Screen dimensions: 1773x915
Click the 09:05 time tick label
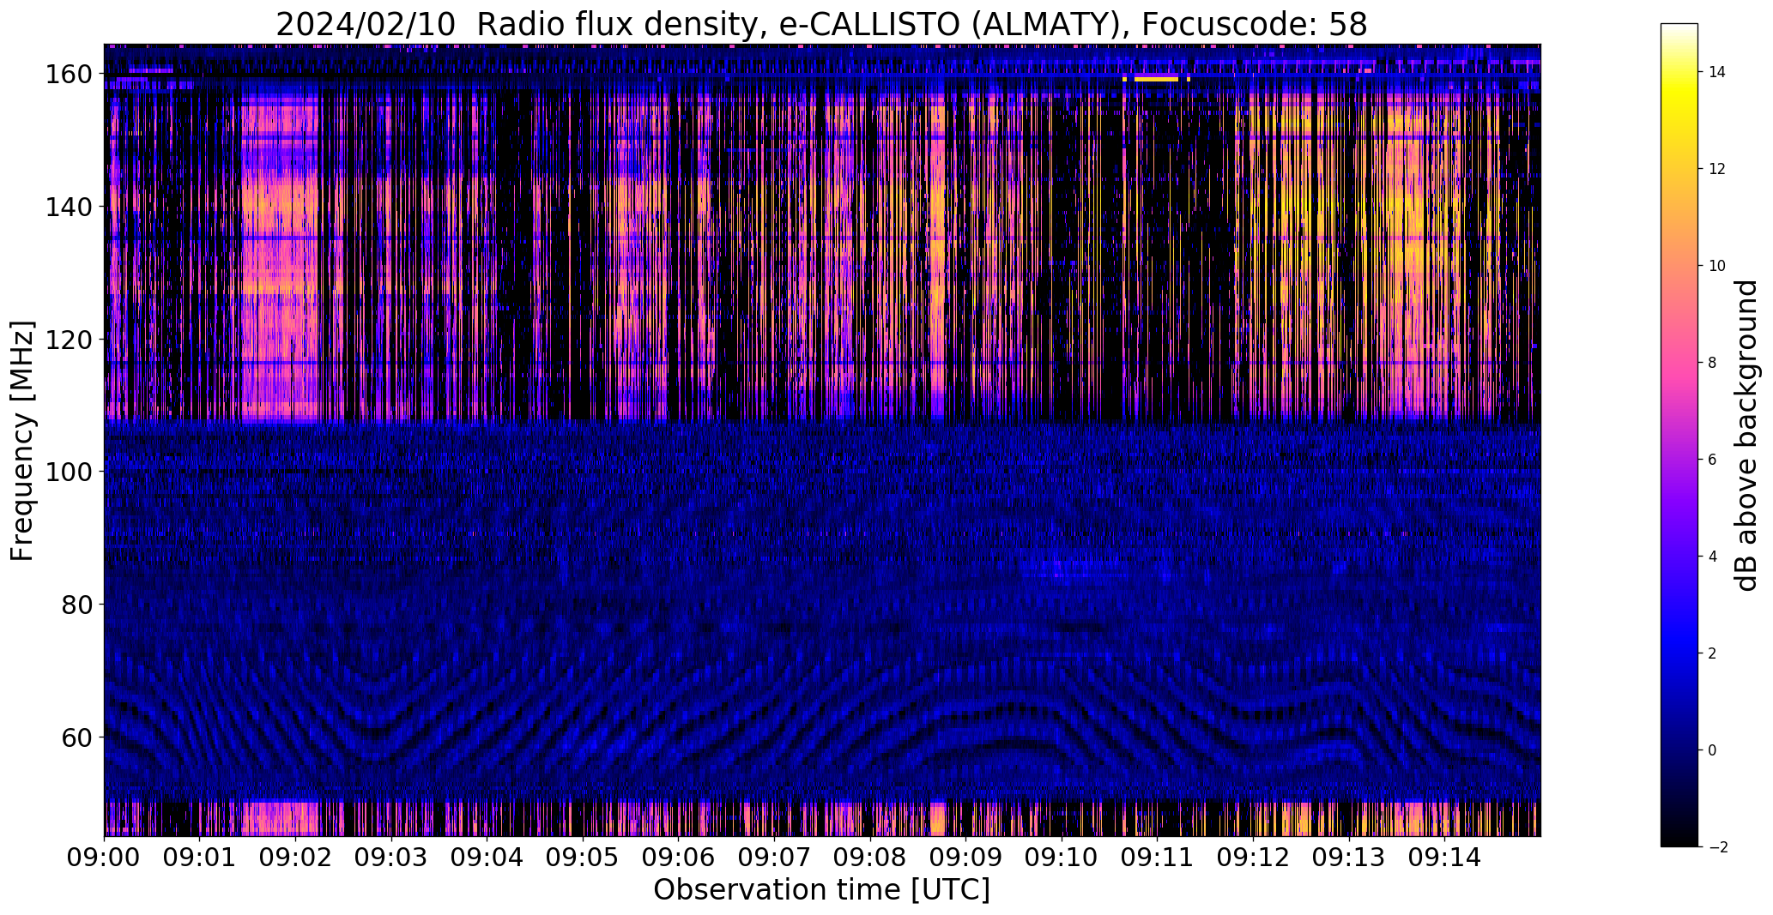[583, 857]
